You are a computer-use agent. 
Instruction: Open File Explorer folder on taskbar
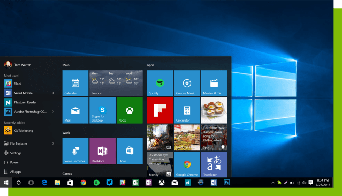(57, 183)
